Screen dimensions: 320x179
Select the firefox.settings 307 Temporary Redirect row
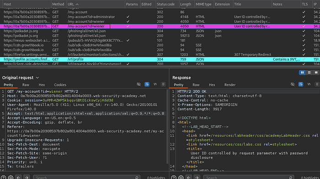point(160,55)
